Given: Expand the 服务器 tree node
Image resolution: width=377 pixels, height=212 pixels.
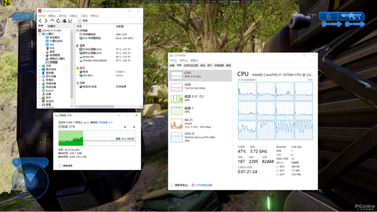Looking at the screenshot, I should click(x=40, y=73).
